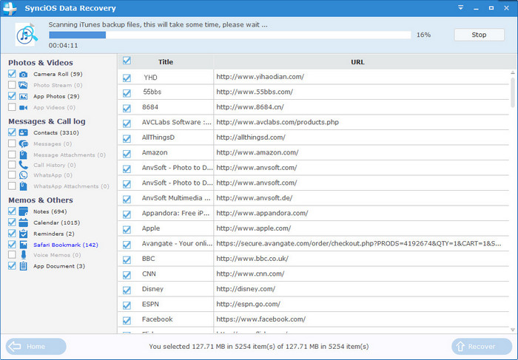518x360 pixels.
Task: Click the Photo Stream icon
Action: pos(23,85)
